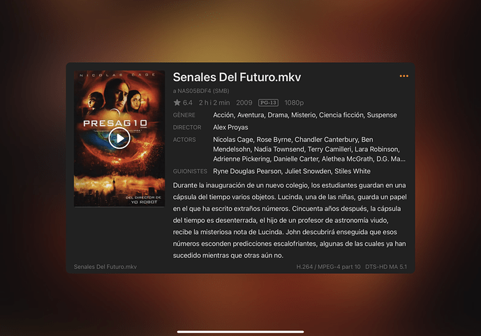Open the orange three-dot more options menu
Viewport: 481px width, 336px height.
coord(404,76)
